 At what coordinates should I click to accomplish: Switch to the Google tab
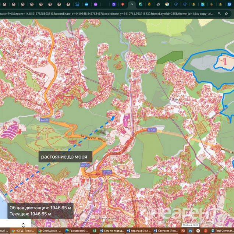(x=167, y=4)
